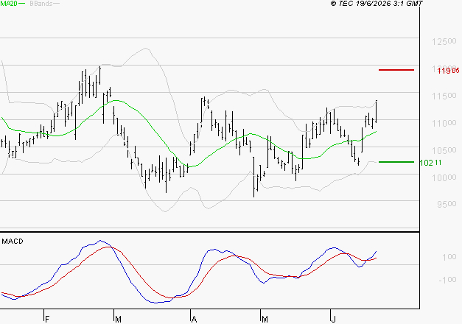The height and width of the screenshot is (324, 462).
Task: Click the 11000 price axis label
Action: click(444, 123)
